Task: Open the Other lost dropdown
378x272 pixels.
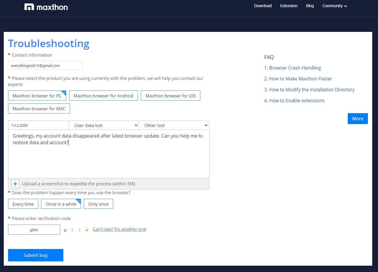Action: click(174, 125)
